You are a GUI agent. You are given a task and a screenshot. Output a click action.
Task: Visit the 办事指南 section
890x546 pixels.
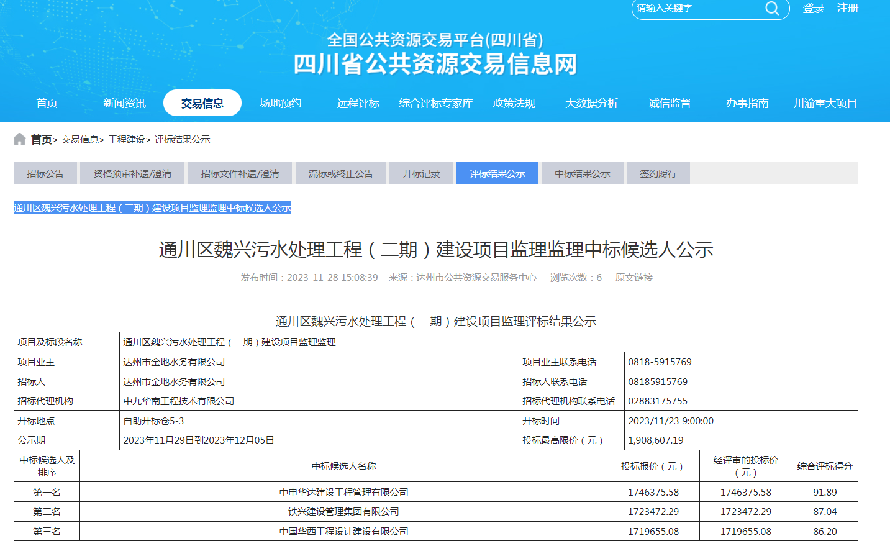747,103
